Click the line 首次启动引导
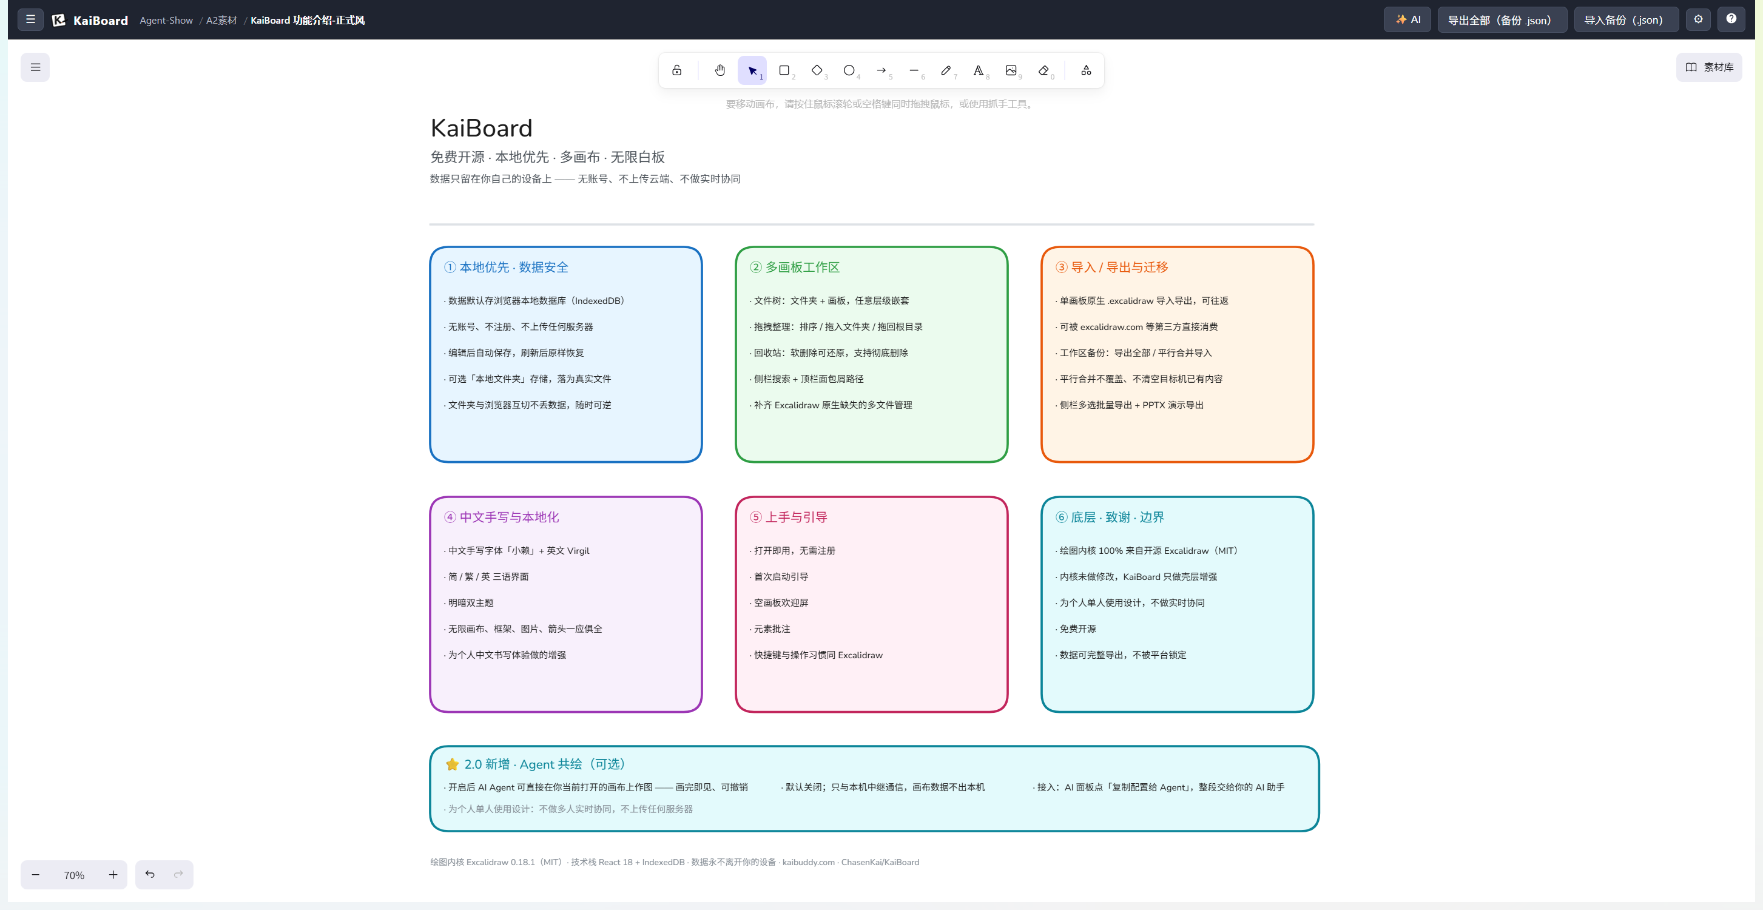This screenshot has height=910, width=1763. (x=778, y=577)
